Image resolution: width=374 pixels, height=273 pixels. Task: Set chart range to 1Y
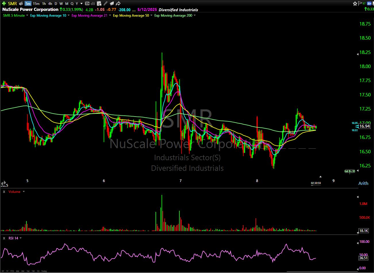pos(7,271)
